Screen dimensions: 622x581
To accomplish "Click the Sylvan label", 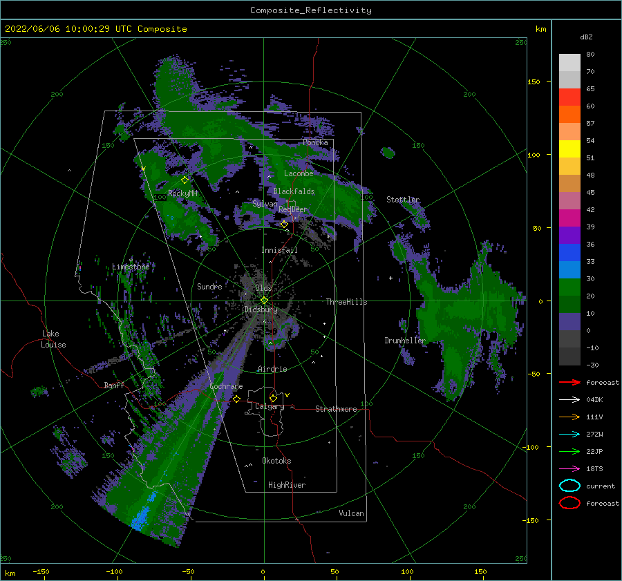I will pyautogui.click(x=265, y=204).
